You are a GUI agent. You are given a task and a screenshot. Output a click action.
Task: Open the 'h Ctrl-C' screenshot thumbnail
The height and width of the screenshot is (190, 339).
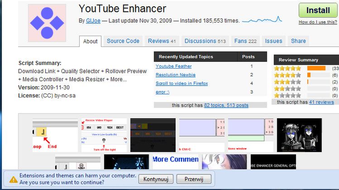[x=202, y=135]
